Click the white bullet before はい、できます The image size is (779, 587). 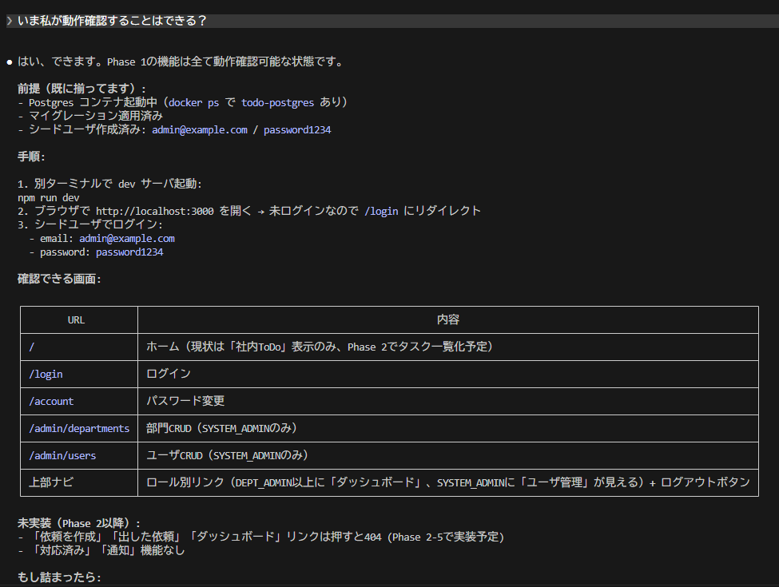(10, 62)
